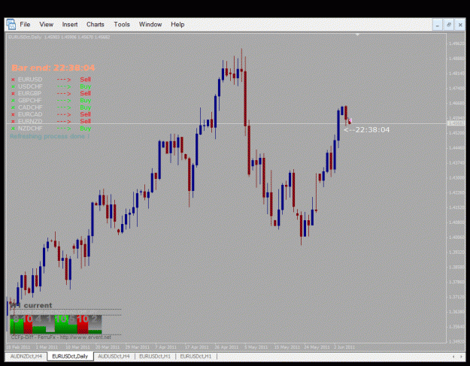
Task: Click Sell signal beside EURUSD
Action: click(86, 80)
